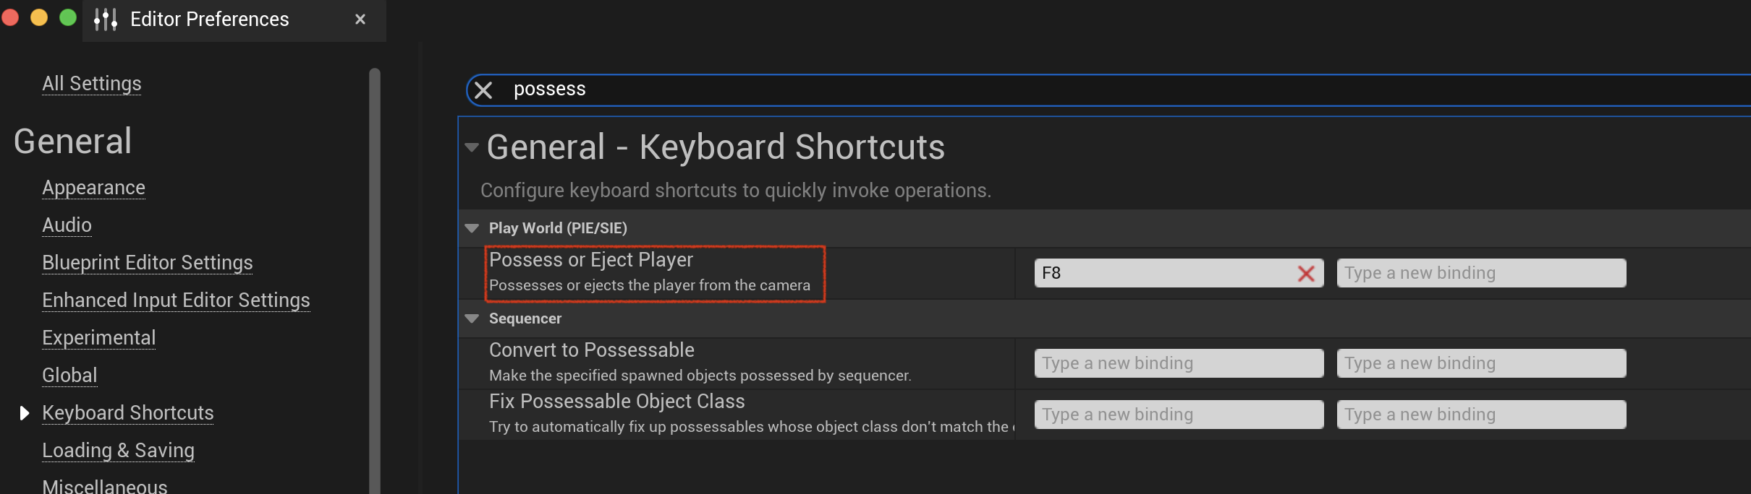Remove the F8 binding with red X

pyautogui.click(x=1306, y=274)
